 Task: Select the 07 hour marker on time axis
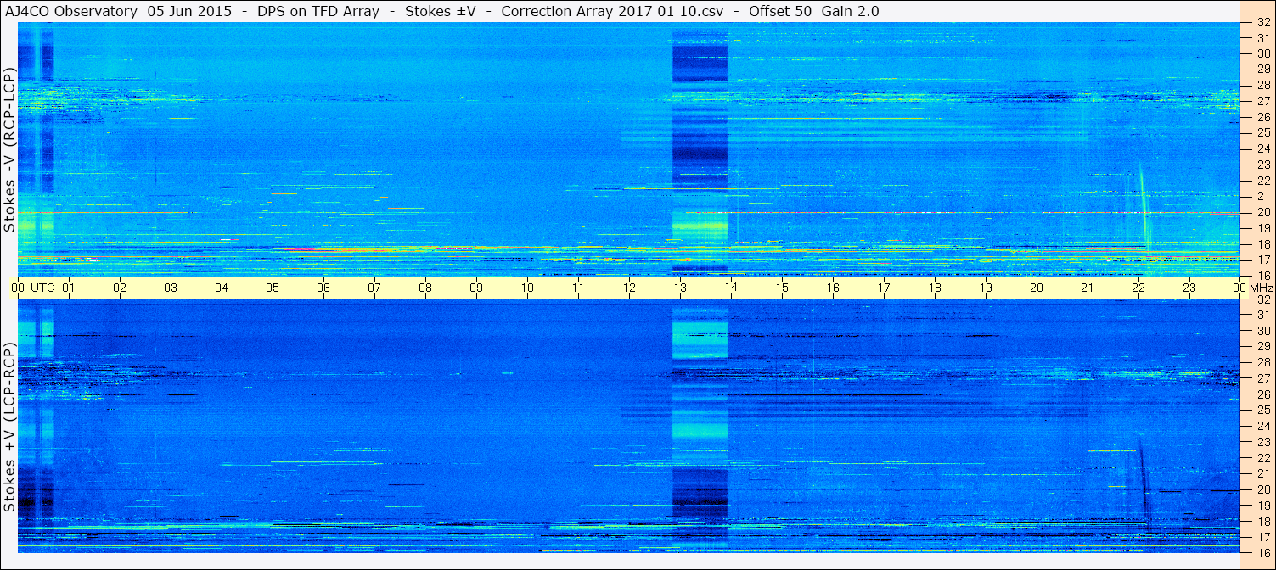pyautogui.click(x=374, y=288)
